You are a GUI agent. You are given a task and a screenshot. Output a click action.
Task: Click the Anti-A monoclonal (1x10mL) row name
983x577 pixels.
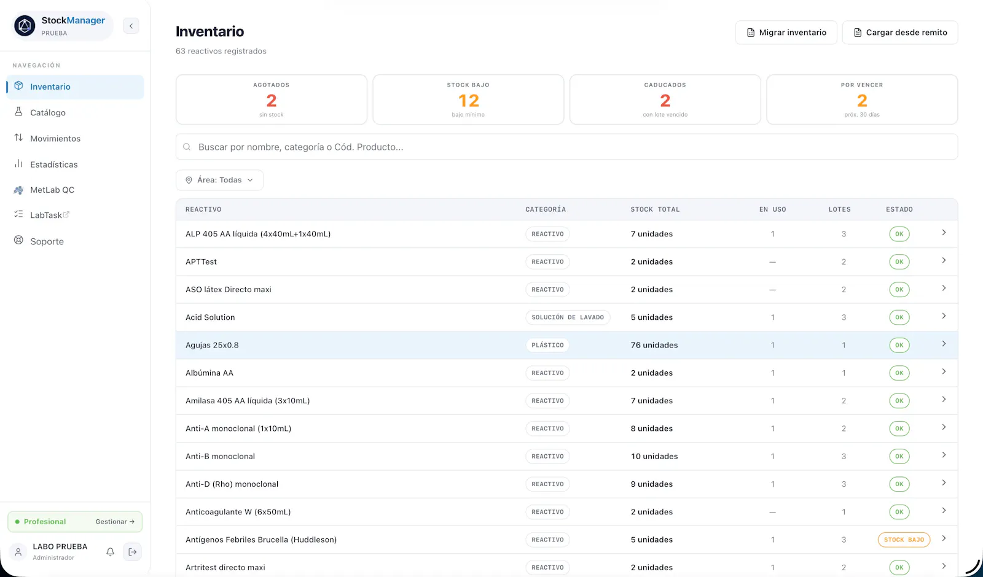(x=238, y=428)
